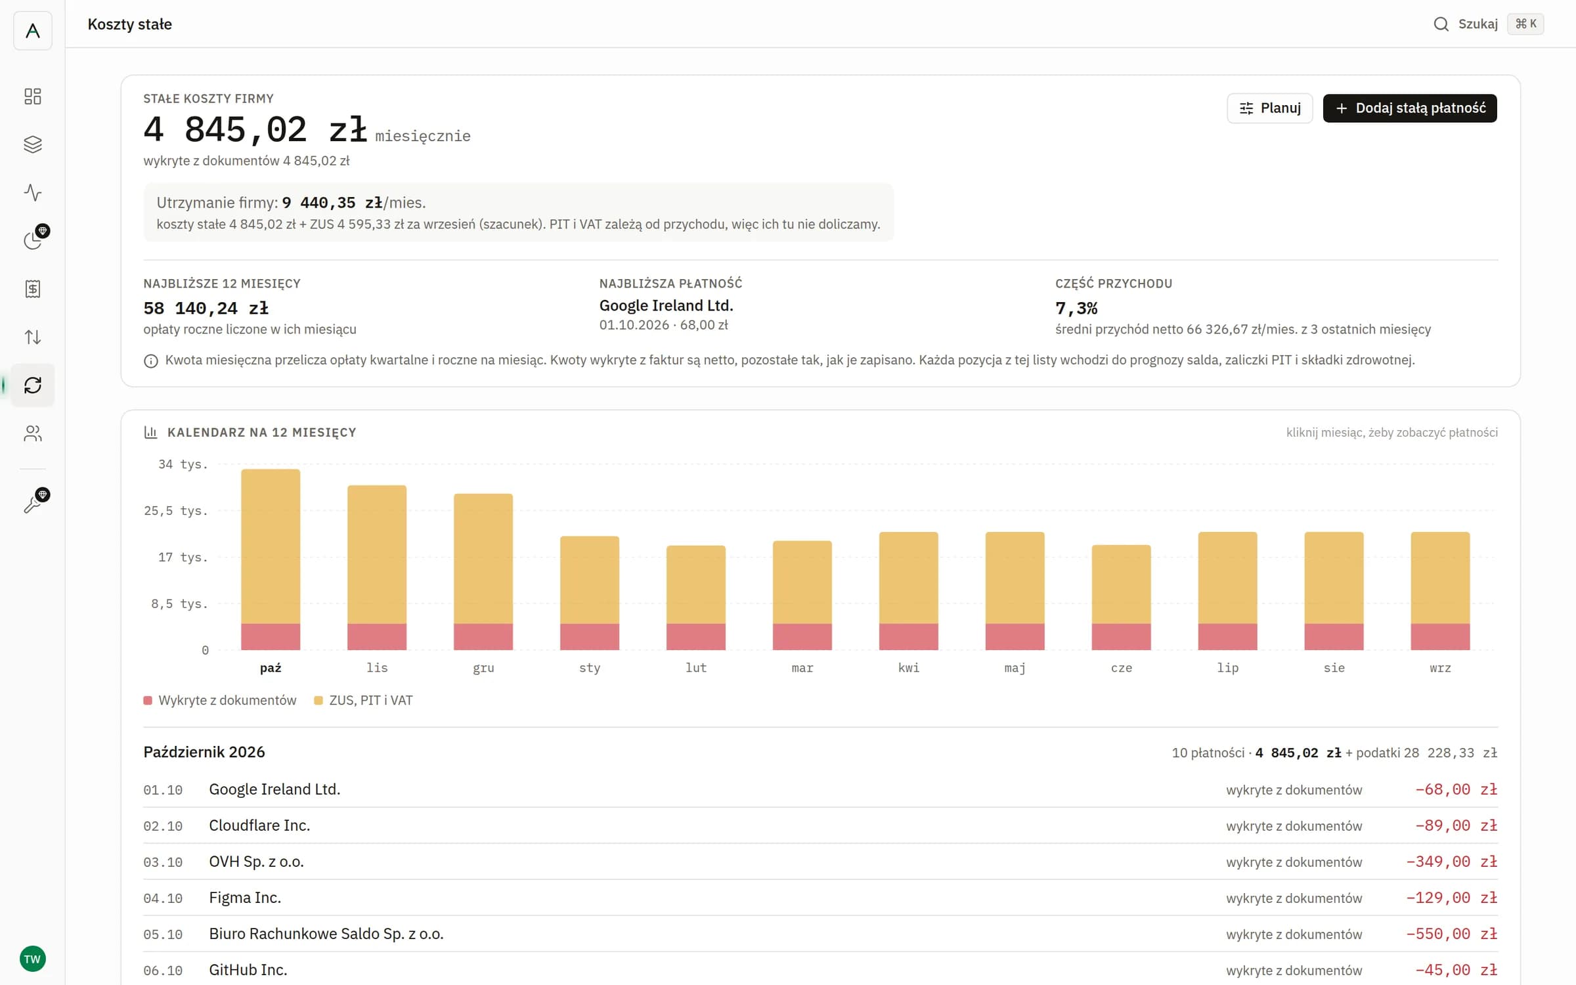Select the cze bar in the chart
This screenshot has width=1576, height=985.
(1122, 598)
